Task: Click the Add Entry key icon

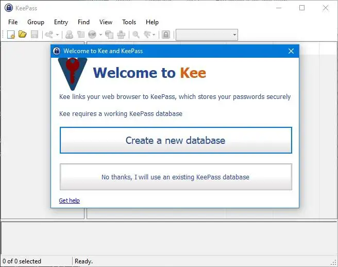Action: click(x=49, y=35)
